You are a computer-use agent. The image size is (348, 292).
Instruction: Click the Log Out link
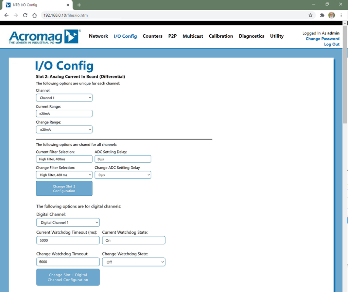331,44
